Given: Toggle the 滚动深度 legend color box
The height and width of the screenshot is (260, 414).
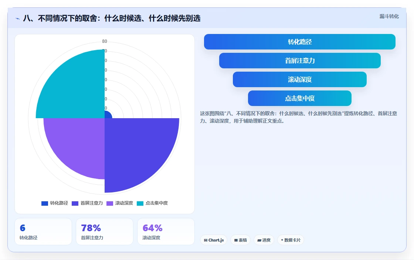Looking at the screenshot, I should tap(110, 203).
